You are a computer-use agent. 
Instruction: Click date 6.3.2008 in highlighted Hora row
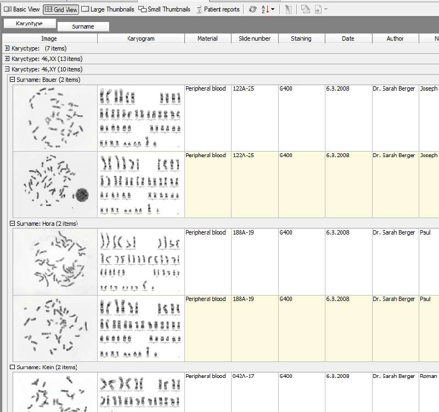[x=337, y=299]
